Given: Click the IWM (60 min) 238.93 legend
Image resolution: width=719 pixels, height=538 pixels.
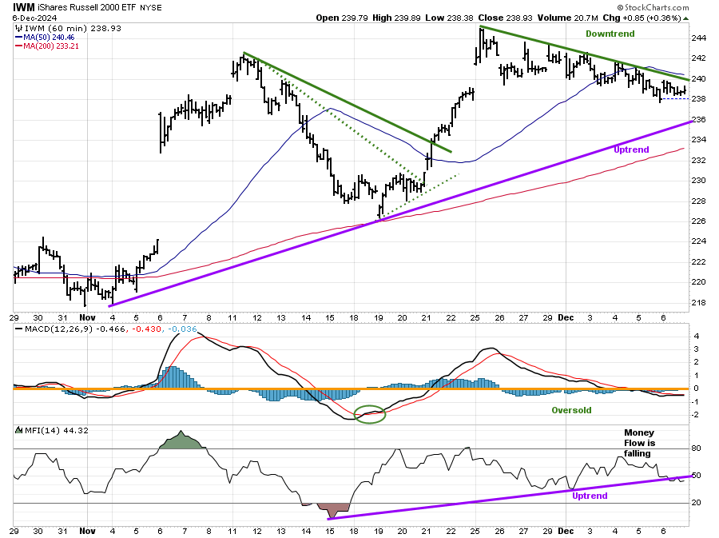Looking at the screenshot, I should (73, 29).
